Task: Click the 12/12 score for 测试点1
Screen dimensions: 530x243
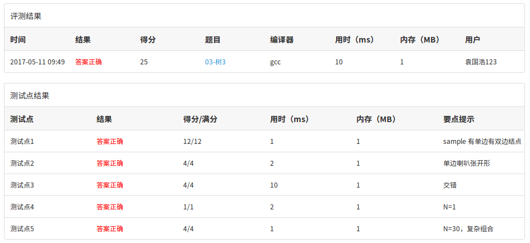Action: 192,142
